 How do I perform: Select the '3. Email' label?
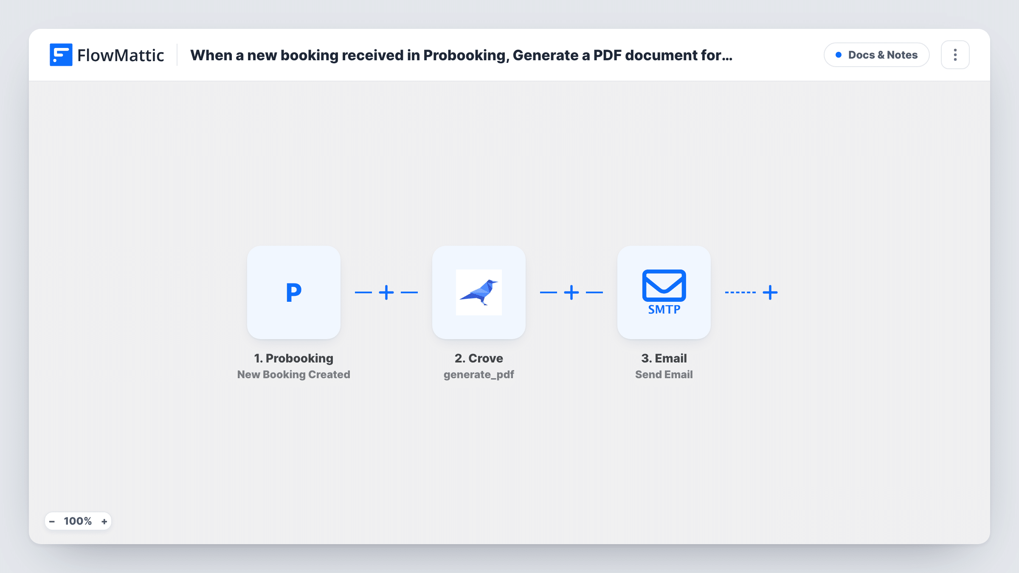coord(664,358)
